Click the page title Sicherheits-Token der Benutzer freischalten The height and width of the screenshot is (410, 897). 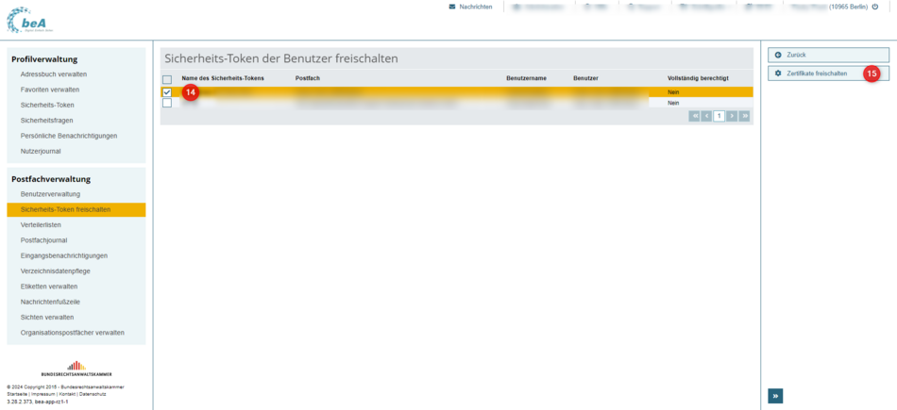pos(280,58)
